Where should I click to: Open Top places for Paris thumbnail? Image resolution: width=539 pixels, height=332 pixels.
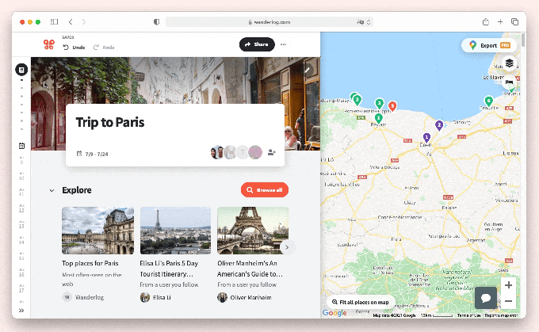(x=97, y=231)
